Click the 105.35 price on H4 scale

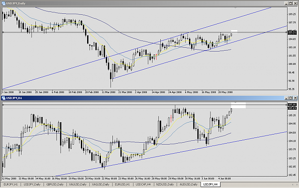pos(292,115)
